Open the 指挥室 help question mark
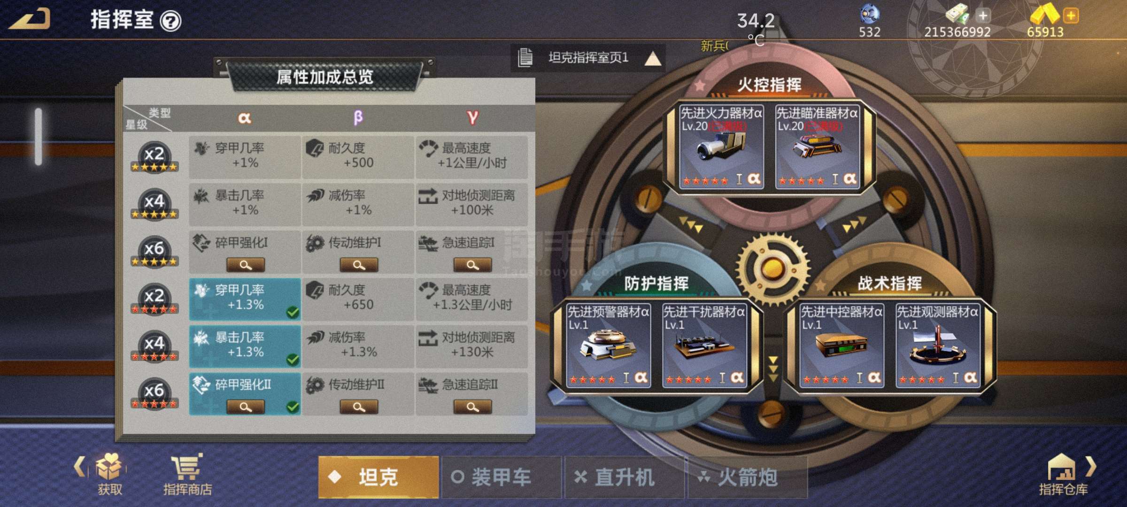This screenshot has width=1127, height=507. point(170,21)
